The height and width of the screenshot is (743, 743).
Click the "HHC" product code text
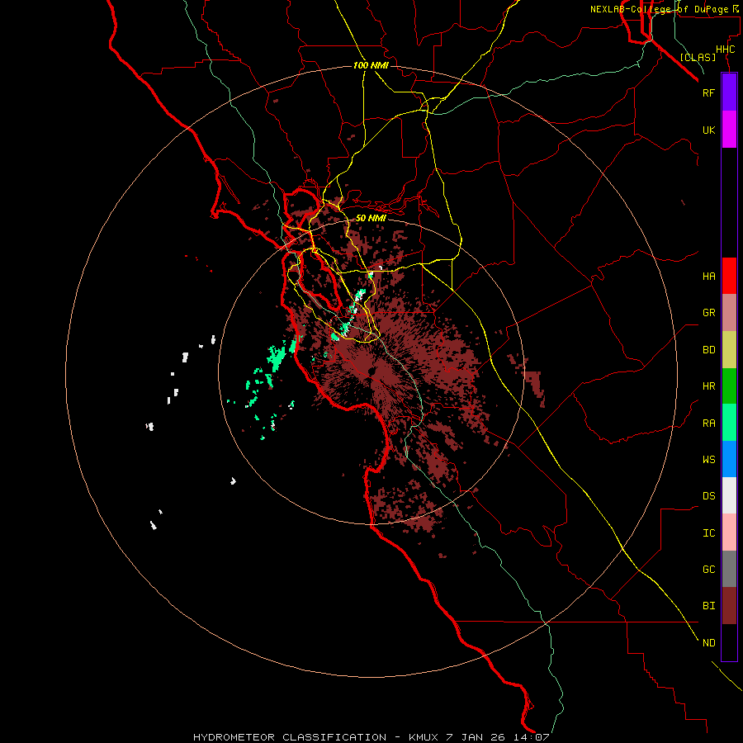click(x=725, y=50)
